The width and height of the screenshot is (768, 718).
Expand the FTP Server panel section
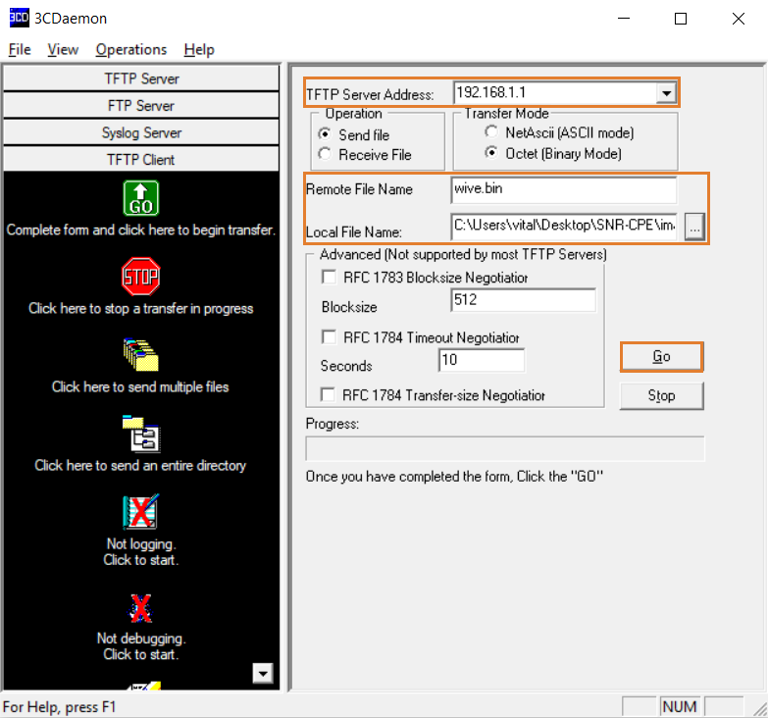[141, 105]
